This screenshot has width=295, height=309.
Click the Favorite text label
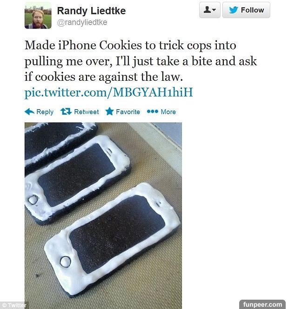pos(128,112)
